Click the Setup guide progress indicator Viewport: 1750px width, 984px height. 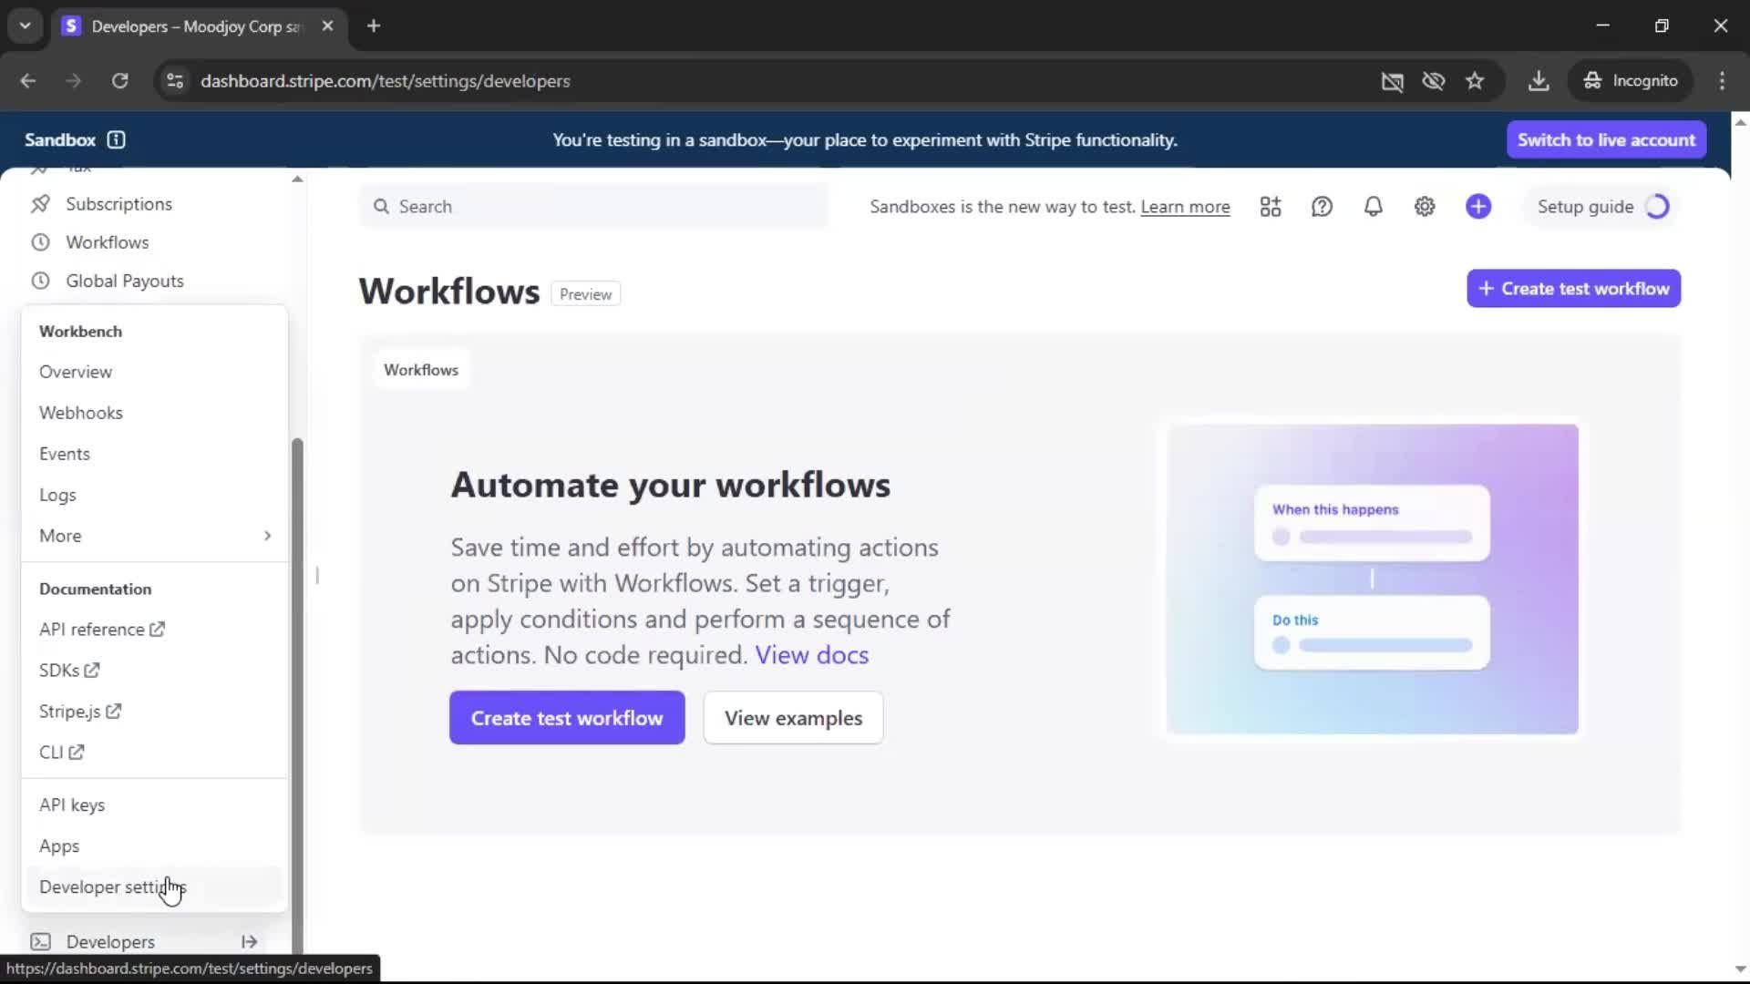coord(1657,207)
